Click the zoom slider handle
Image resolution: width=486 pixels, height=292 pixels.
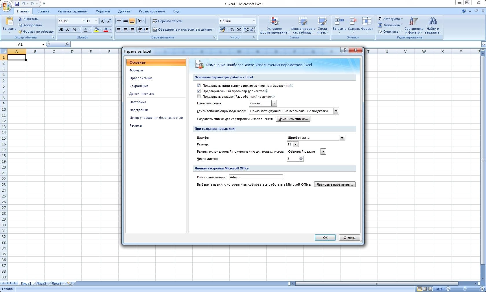coord(465,289)
